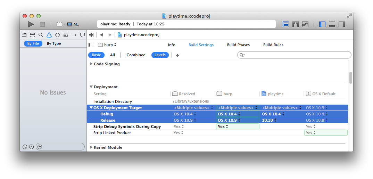Run the project with Play button
The image size is (373, 179).
(x=31, y=24)
